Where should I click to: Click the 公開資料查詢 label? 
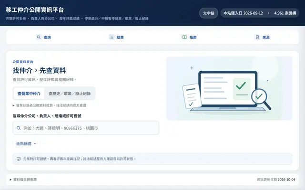click(x=23, y=62)
